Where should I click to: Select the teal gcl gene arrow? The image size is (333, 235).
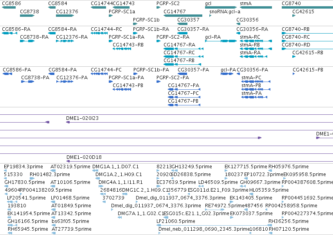tap(221, 7)
